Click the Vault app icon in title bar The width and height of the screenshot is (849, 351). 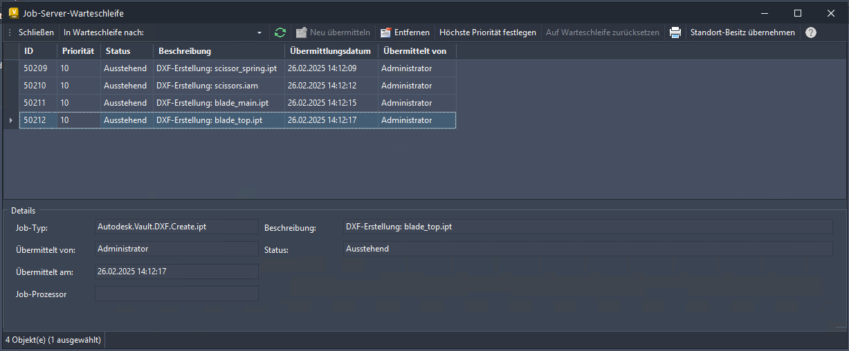click(14, 13)
